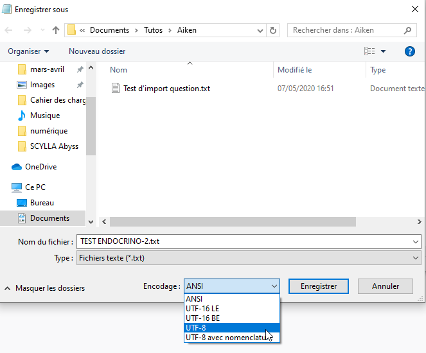Screen dimensions: 426x353
Task: Click Nouveau dossier button
Action: 97,51
